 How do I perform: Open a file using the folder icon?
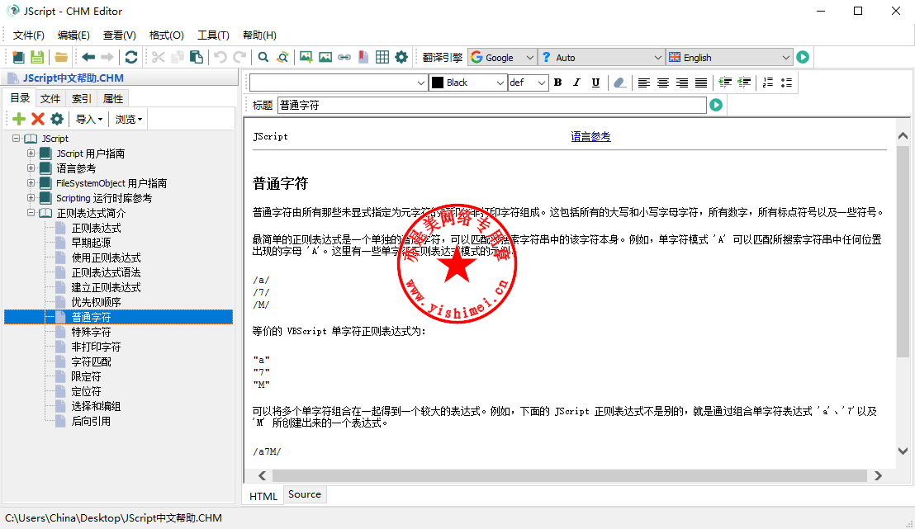coord(60,57)
